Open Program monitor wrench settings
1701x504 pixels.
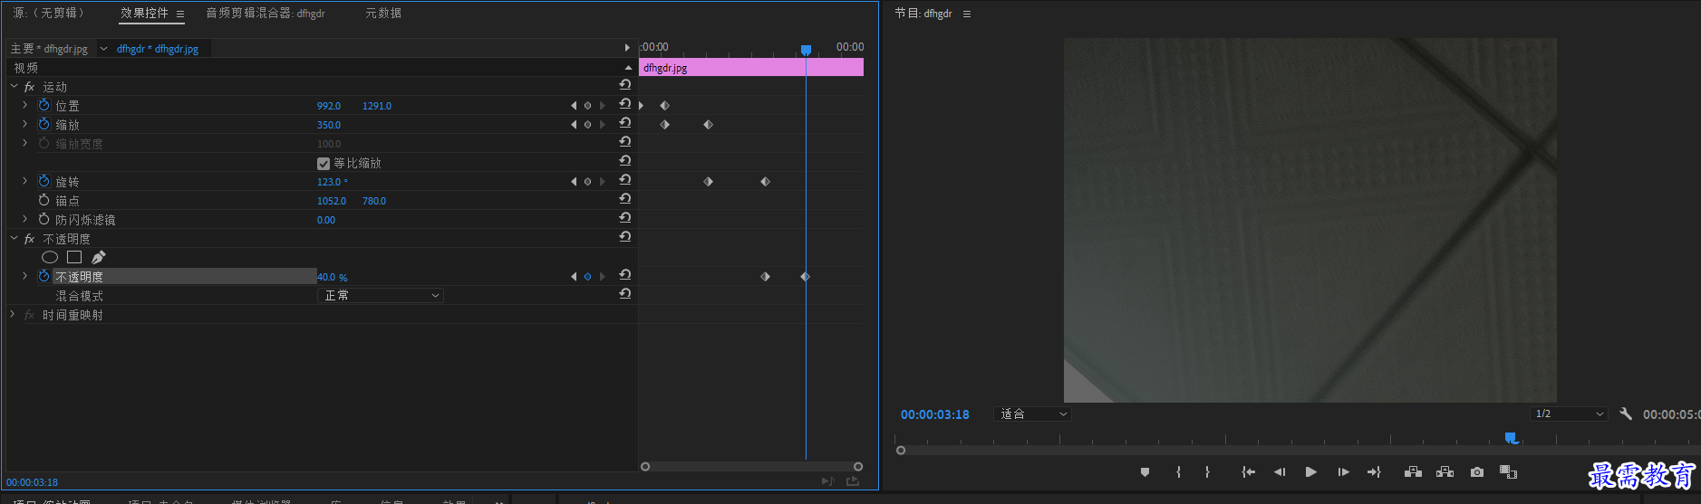pyautogui.click(x=1626, y=414)
